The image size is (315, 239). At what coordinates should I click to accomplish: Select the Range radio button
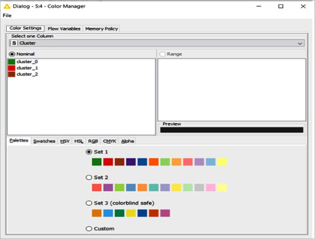162,54
